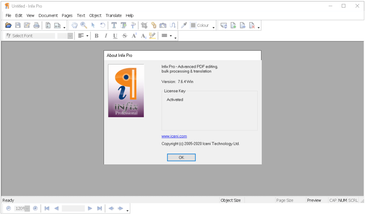Click the Colour swatch box
Screen dimensions: 365x214
pyautogui.click(x=193, y=25)
